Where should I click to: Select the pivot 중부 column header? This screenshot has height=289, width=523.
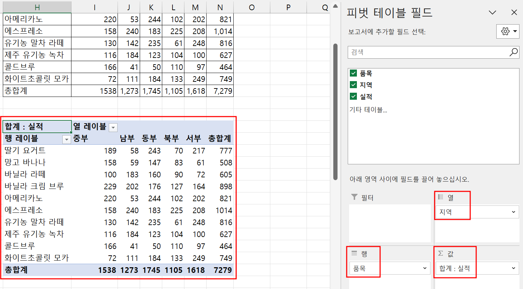94,138
